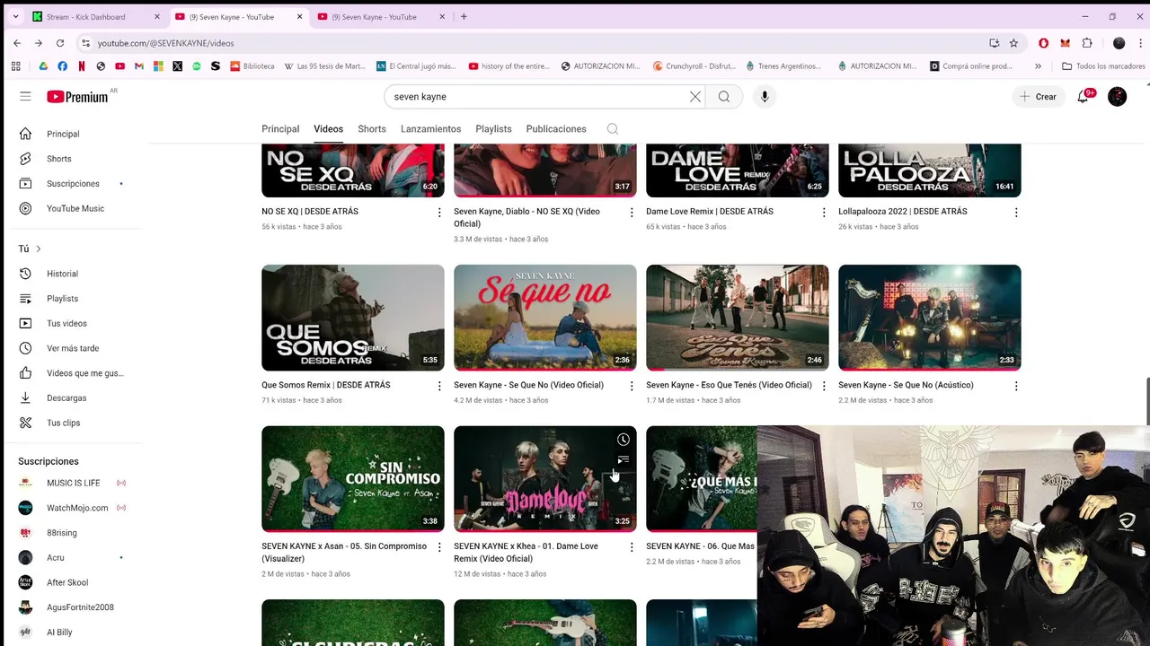Screen dimensions: 1150x646
Task: Open options for Lollapalooza 2022 video
Action: pos(1016,213)
